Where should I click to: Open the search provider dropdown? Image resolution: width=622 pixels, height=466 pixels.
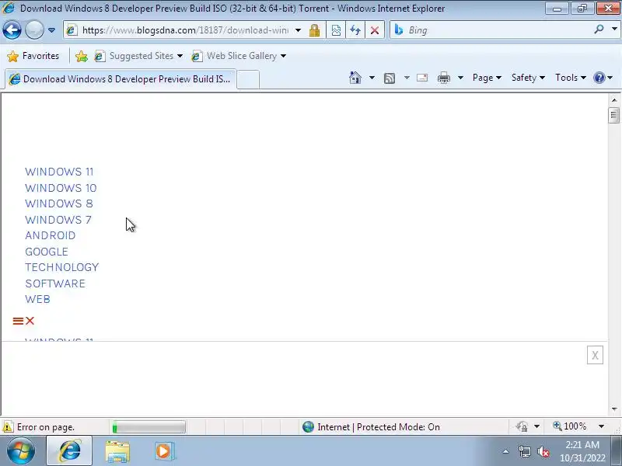point(614,30)
